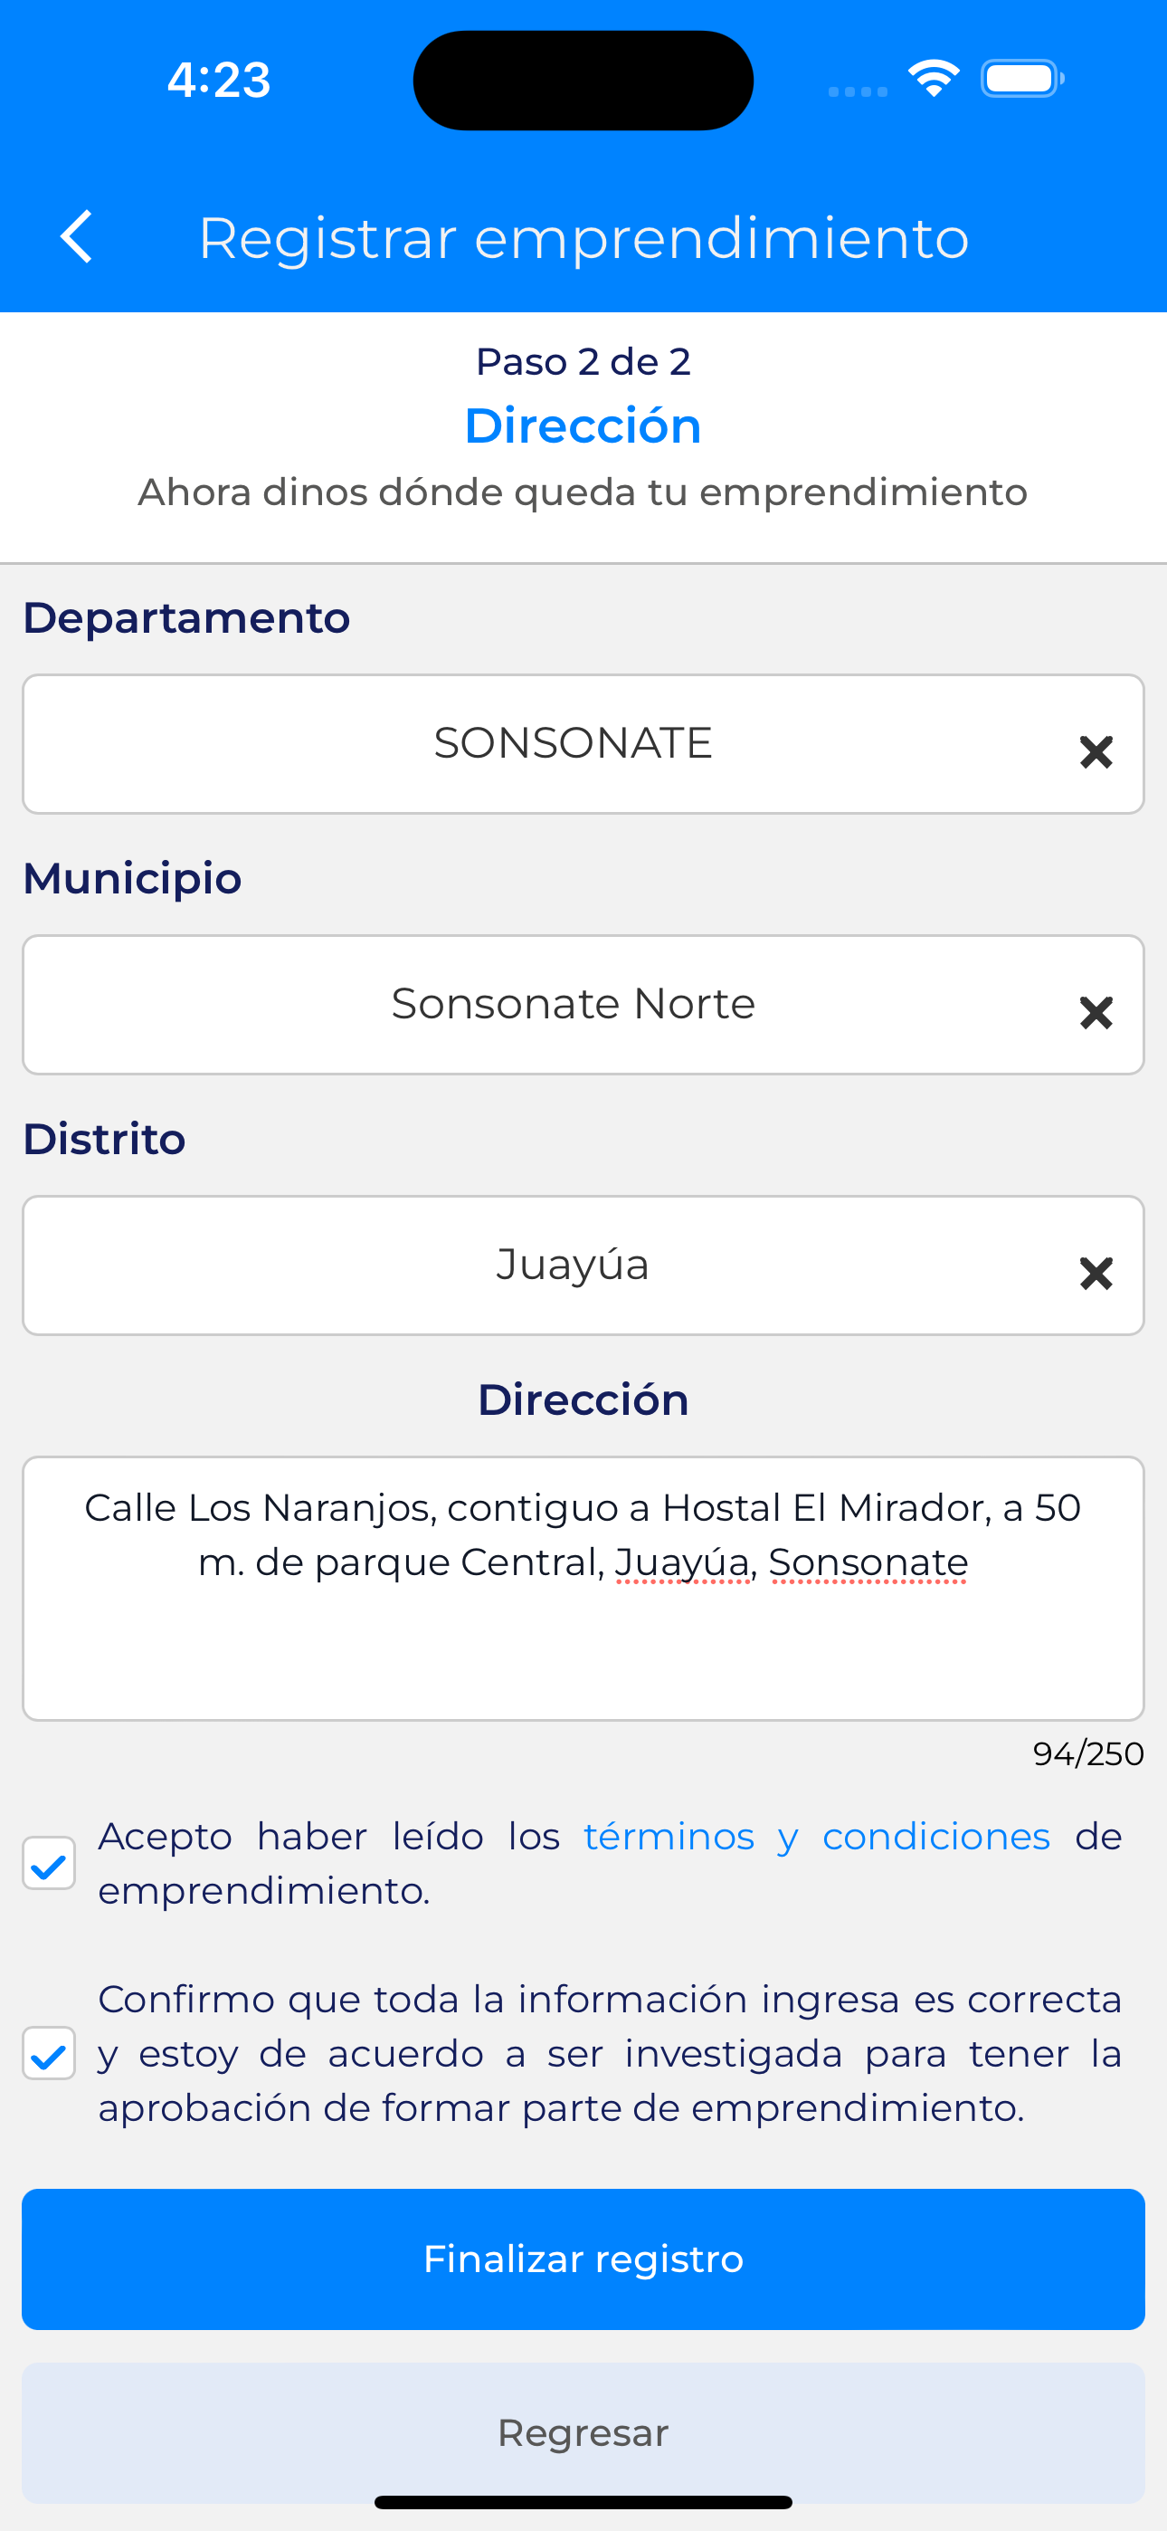Open the Distrito dropdown
The image size is (1167, 2531).
click(x=572, y=1265)
